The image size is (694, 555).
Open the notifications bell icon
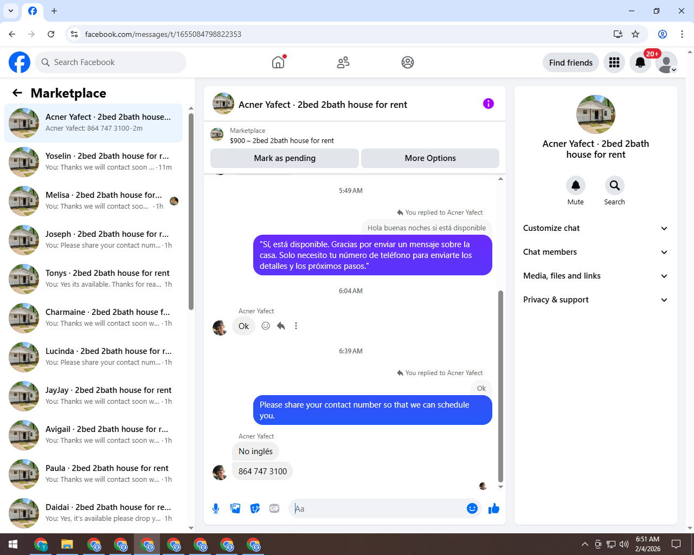point(640,62)
